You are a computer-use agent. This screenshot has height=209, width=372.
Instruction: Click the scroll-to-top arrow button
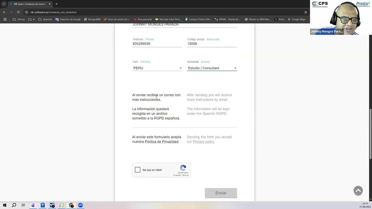(358, 190)
